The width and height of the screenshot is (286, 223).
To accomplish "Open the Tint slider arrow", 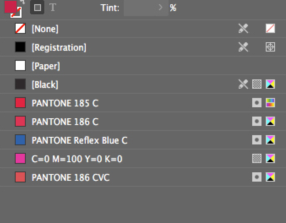I will [160, 8].
